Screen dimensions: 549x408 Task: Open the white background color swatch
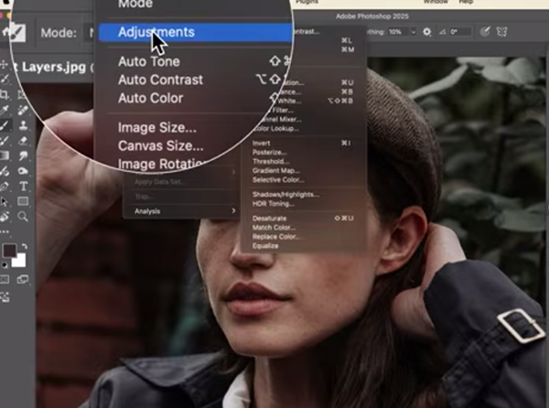pyautogui.click(x=19, y=261)
